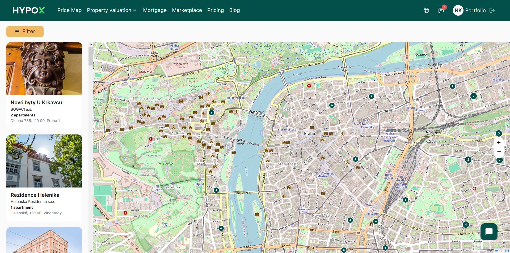Open the messages notification icon
The height and width of the screenshot is (253, 510).
(441, 10)
